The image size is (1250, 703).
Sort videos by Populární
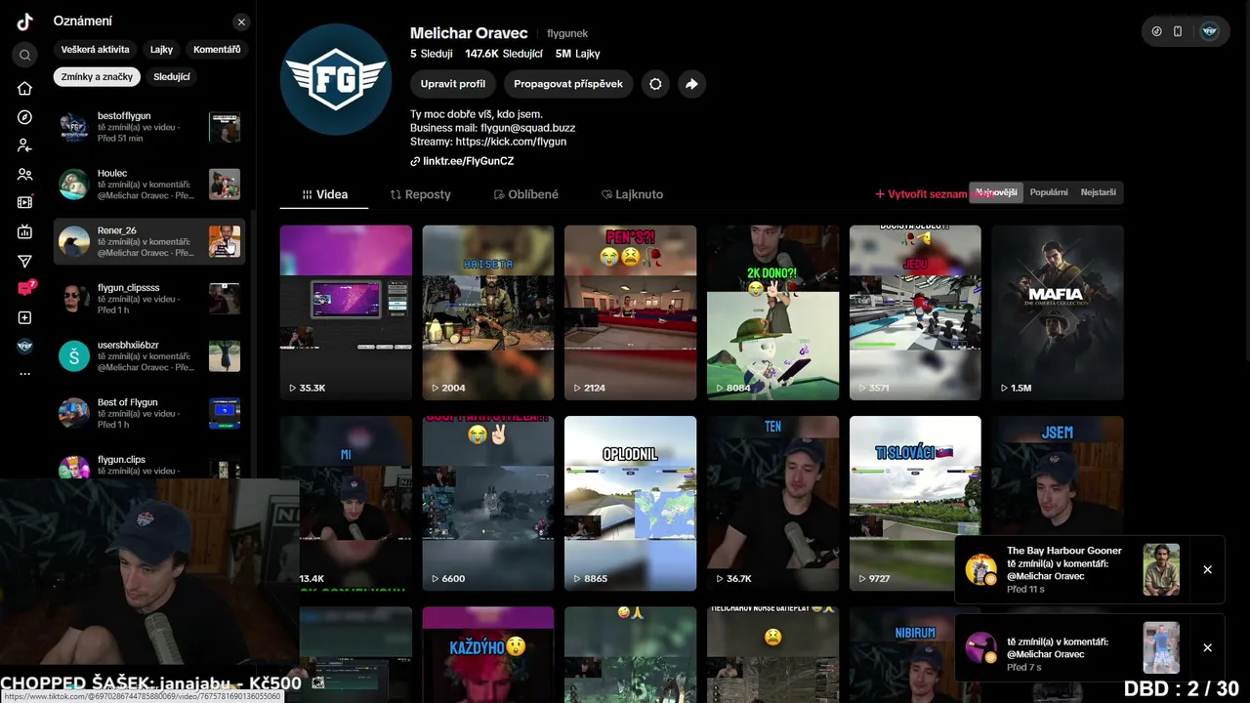(1049, 192)
